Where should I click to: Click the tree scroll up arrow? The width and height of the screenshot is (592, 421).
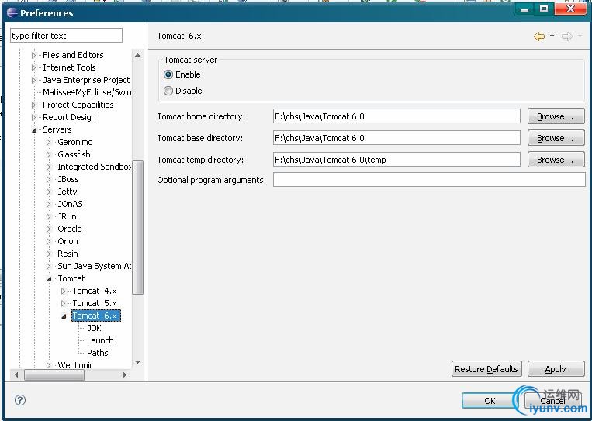(138, 56)
